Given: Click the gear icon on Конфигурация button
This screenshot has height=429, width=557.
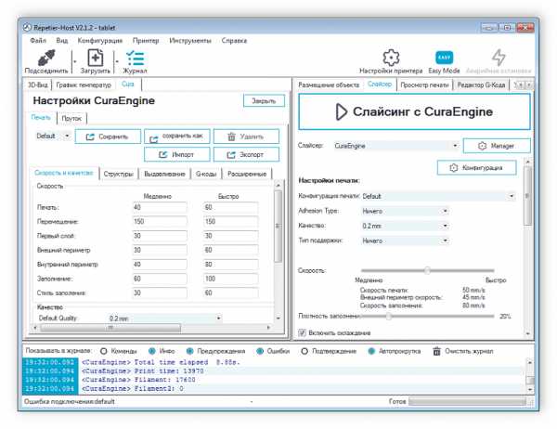Looking at the screenshot, I should [454, 168].
